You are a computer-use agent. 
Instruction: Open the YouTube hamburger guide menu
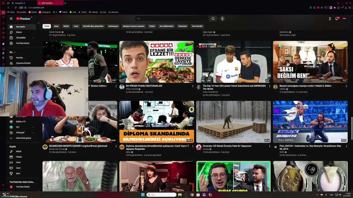click(11, 19)
